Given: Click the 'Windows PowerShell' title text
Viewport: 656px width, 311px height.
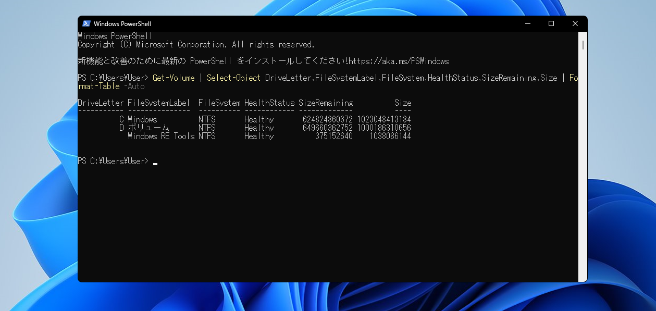Looking at the screenshot, I should (122, 23).
